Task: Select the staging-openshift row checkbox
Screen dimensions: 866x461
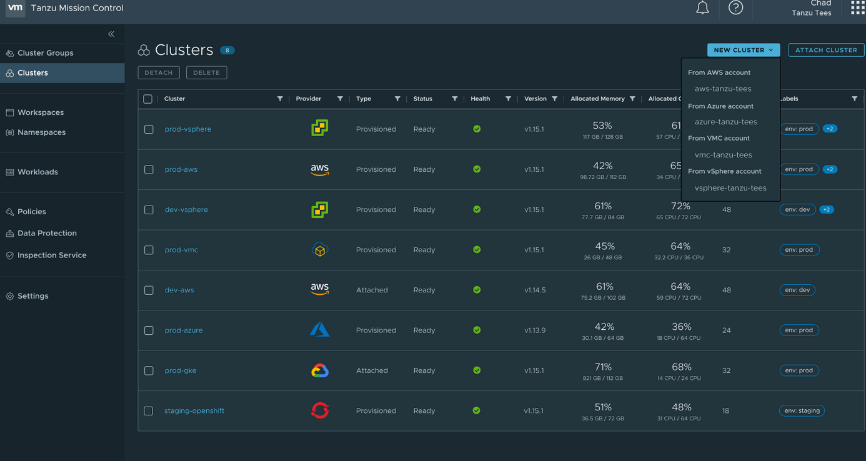Action: [149, 411]
